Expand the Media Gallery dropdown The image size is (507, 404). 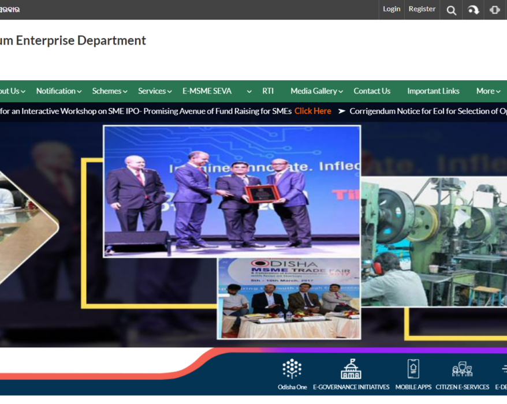pyautogui.click(x=316, y=91)
